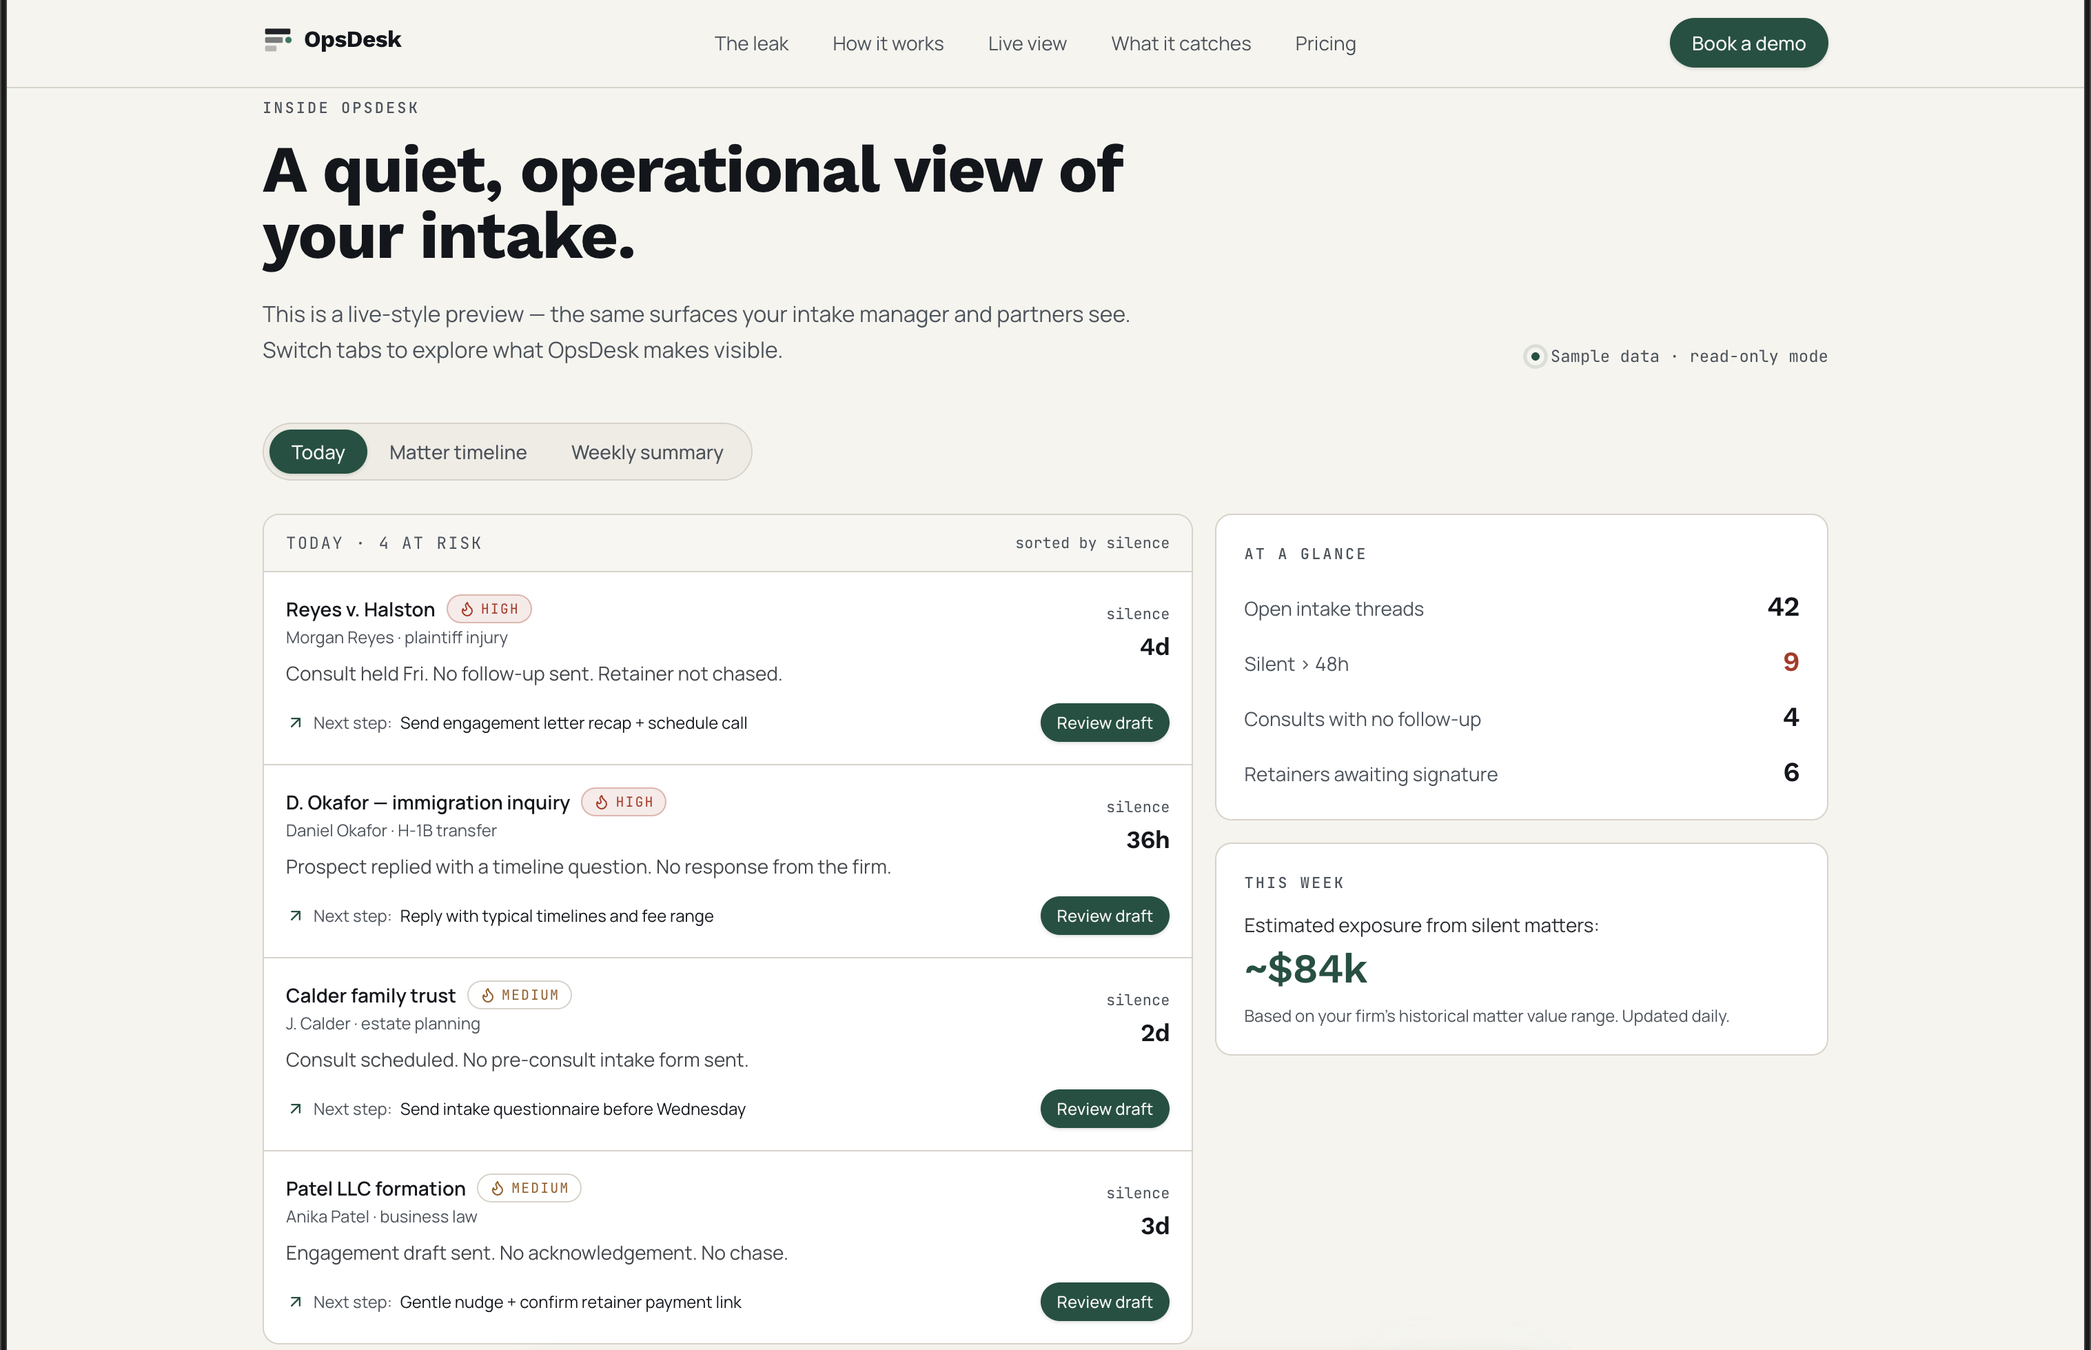Click the Patel LLC formation title
The height and width of the screenshot is (1350, 2091).
[376, 1188]
